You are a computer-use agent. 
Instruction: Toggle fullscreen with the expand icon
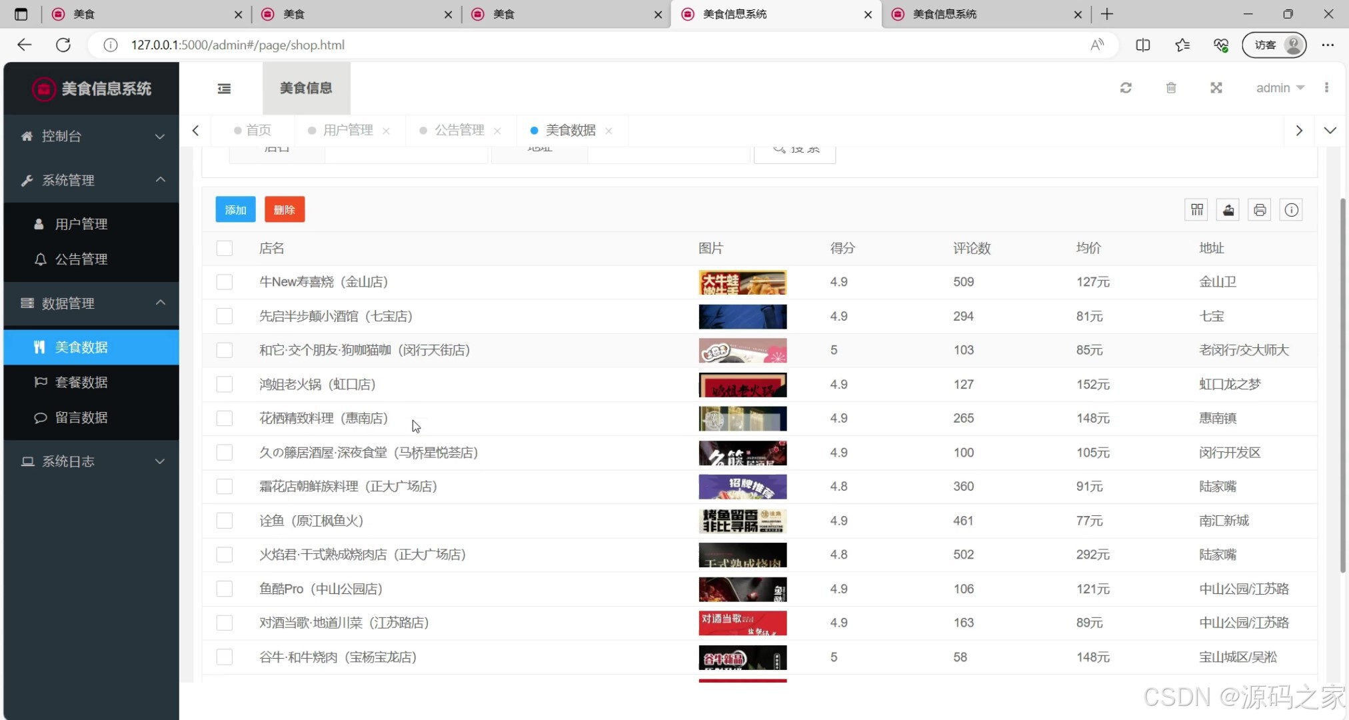1216,88
